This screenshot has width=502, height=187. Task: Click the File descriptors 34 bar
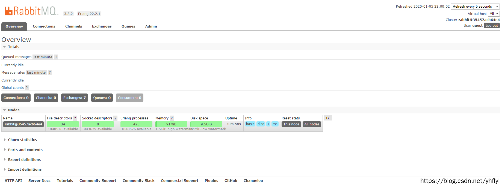[x=63, y=124]
